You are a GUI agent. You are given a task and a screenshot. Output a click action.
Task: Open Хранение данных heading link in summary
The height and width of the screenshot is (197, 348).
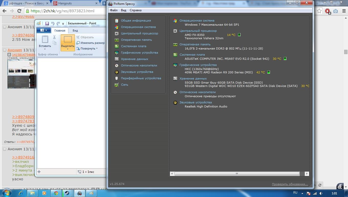(193, 78)
